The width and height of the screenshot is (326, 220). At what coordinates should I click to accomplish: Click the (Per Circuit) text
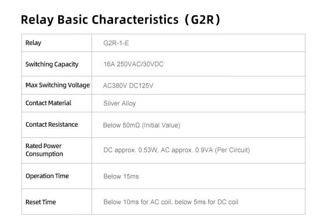click(x=232, y=150)
